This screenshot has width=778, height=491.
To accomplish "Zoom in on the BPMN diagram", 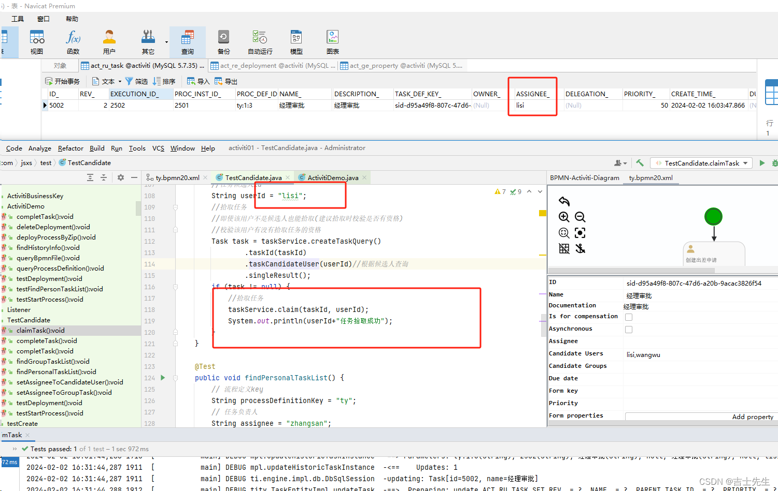I will 564,217.
